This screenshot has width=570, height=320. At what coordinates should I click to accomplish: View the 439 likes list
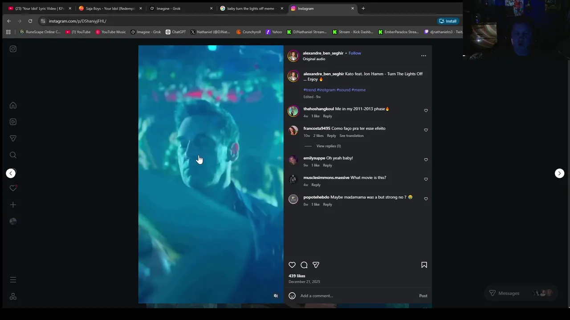coord(297,276)
